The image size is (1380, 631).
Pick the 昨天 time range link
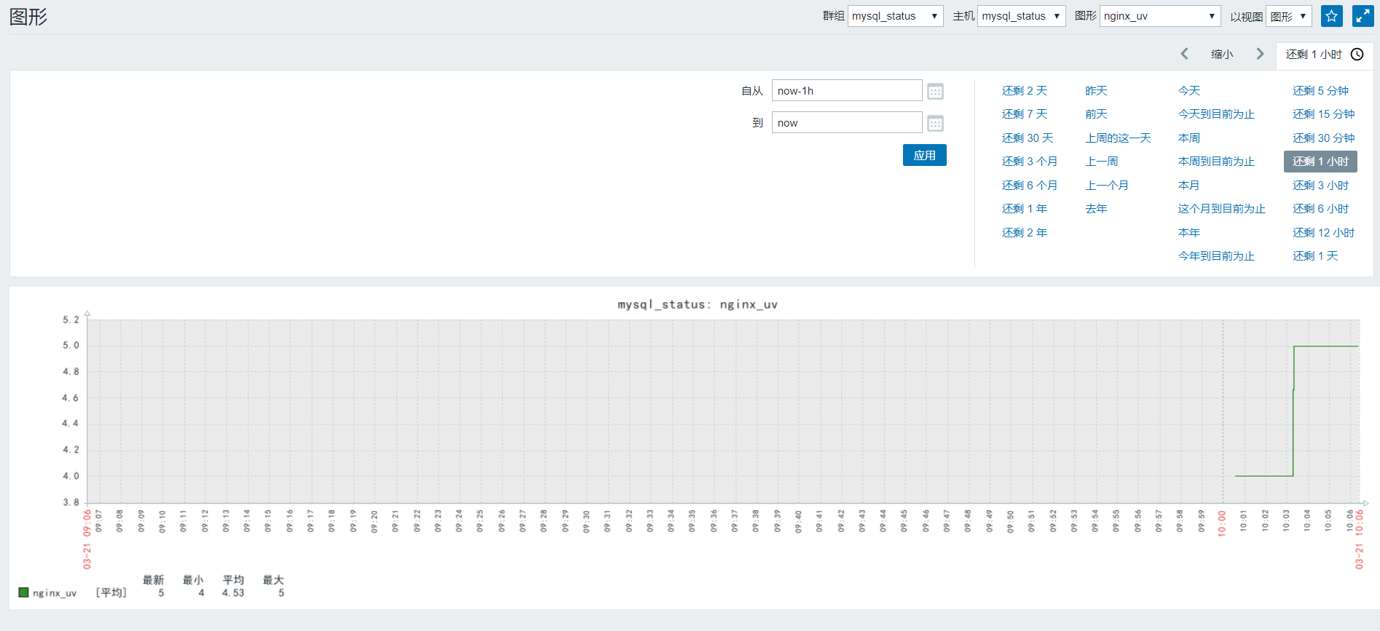1096,91
